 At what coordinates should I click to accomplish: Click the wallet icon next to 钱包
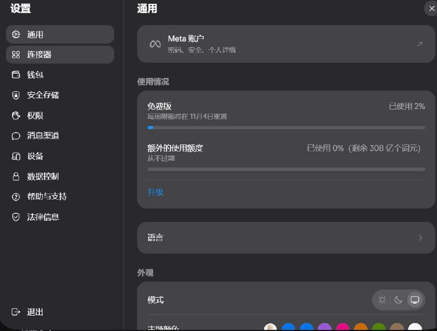[x=16, y=75]
